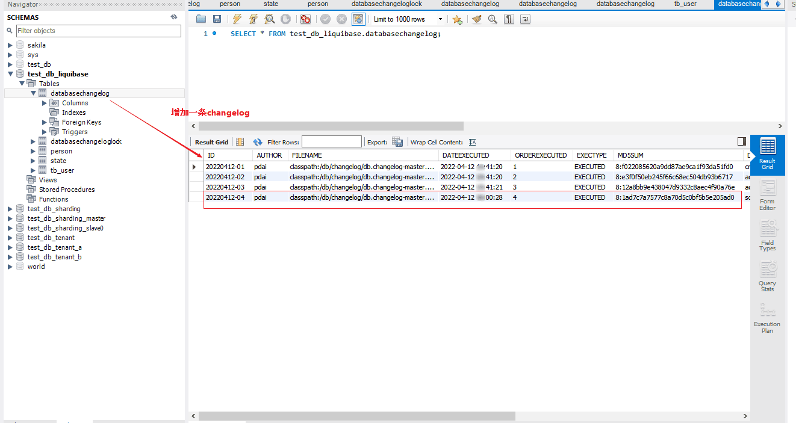
Task: Click the Explain query magnifier-lightning icon
Action: pyautogui.click(x=269, y=19)
